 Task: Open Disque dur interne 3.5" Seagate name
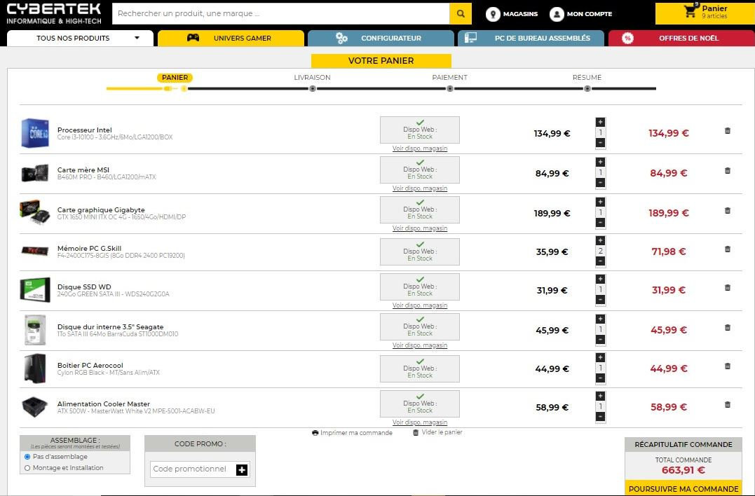(110, 326)
